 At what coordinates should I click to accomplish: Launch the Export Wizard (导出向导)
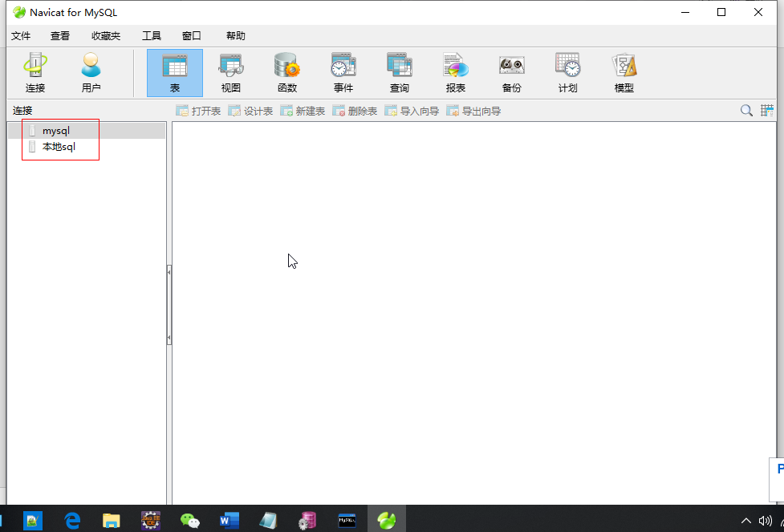click(x=473, y=111)
